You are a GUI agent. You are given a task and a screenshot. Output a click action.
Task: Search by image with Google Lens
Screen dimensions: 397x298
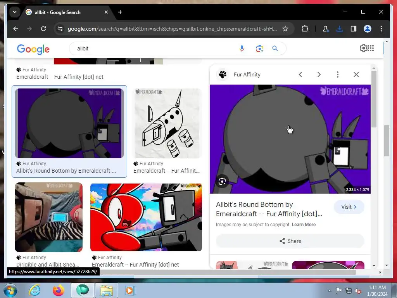[x=259, y=49]
